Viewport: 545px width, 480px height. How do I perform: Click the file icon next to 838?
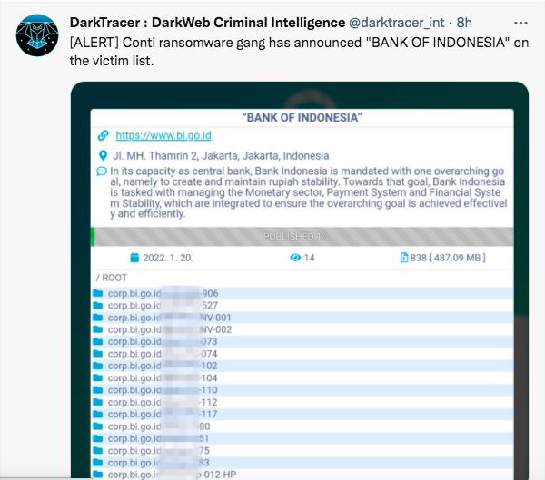pos(404,258)
